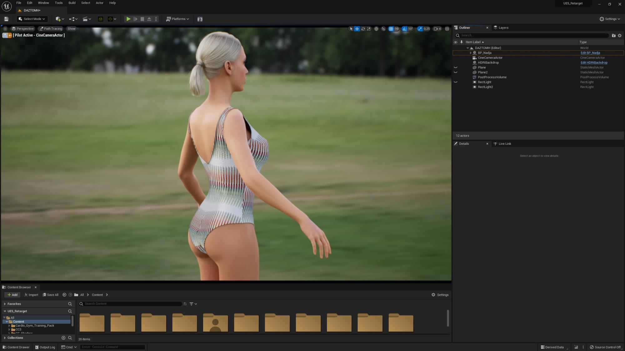
Task: Open the scale snap 0,25 value menu
Action: pyautogui.click(x=427, y=29)
